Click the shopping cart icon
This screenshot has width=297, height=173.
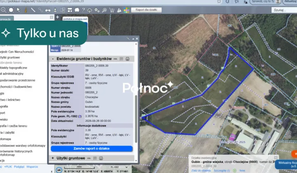point(112,10)
